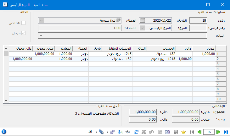Image resolution: width=230 pixels, height=136 pixels.
Task: Click the gears actions icon
Action: (x=112, y=132)
